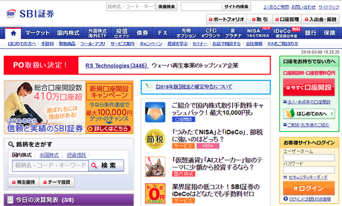342x206 pixels.
Task: Open the 手数料 submenu link
Action: coord(47,44)
